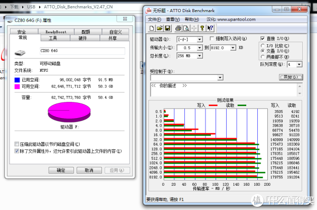Screen dimensions: 317x210
Task: Click the Print icon in ATTO toolbar
Action: click(x=178, y=28)
